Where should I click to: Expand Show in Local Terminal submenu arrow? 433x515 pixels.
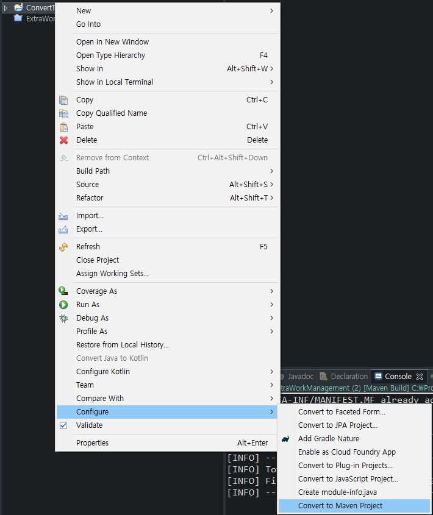click(x=271, y=82)
